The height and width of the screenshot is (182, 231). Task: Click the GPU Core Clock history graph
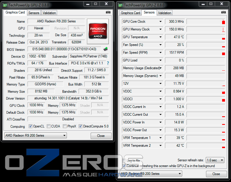[x=206, y=22]
